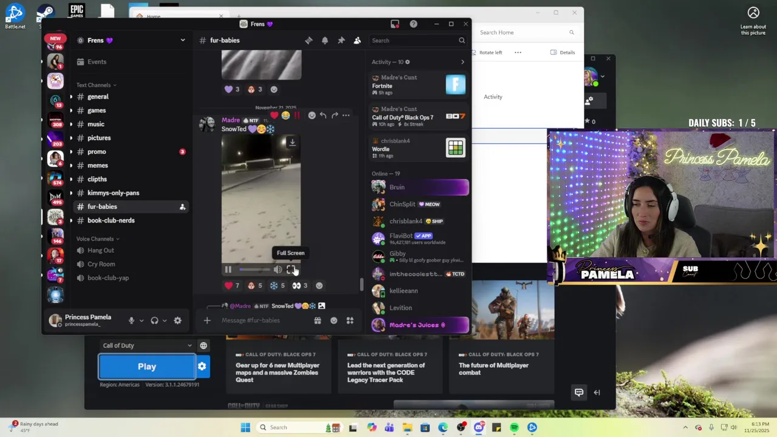Add reaction from message hover toolbar

click(312, 115)
